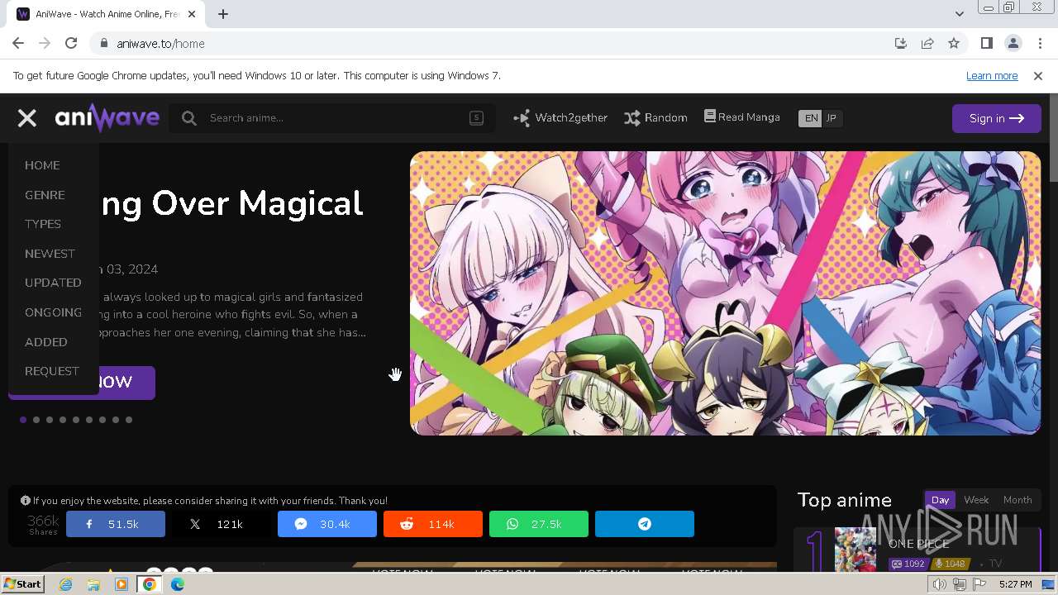Select TYPES in side menu

coord(43,224)
